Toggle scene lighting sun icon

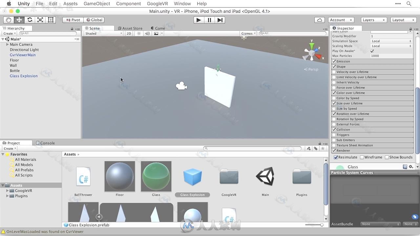tap(139, 33)
